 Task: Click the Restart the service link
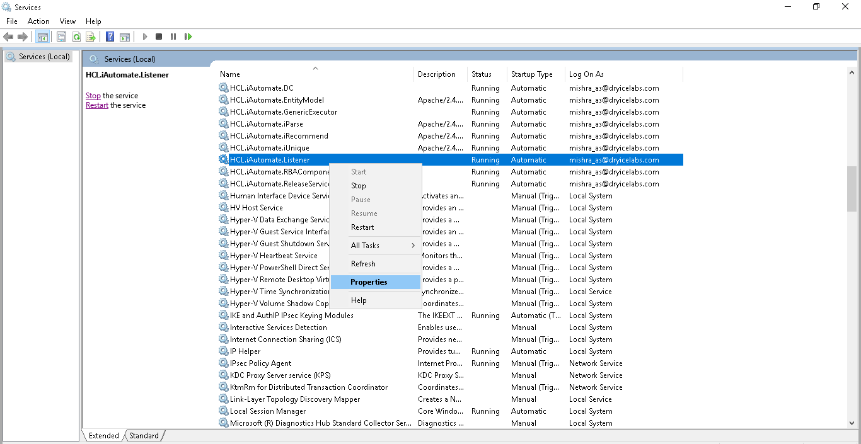97,105
